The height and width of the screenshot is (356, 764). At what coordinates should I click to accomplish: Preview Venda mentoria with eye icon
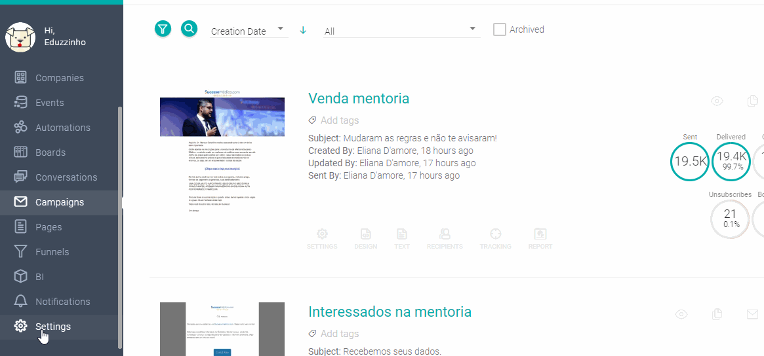pyautogui.click(x=717, y=101)
